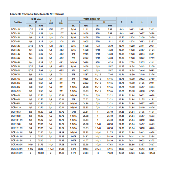Select part number DCF6-12N
This screenshot has width=170, height=170.
click(x=16, y=91)
